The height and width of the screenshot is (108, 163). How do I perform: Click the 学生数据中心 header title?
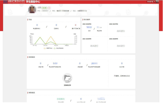click(33, 2)
